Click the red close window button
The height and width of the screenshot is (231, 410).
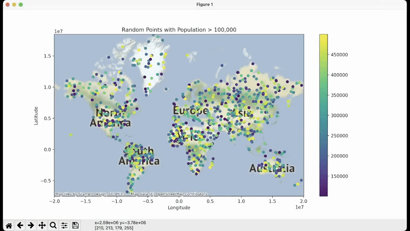(x=8, y=4)
